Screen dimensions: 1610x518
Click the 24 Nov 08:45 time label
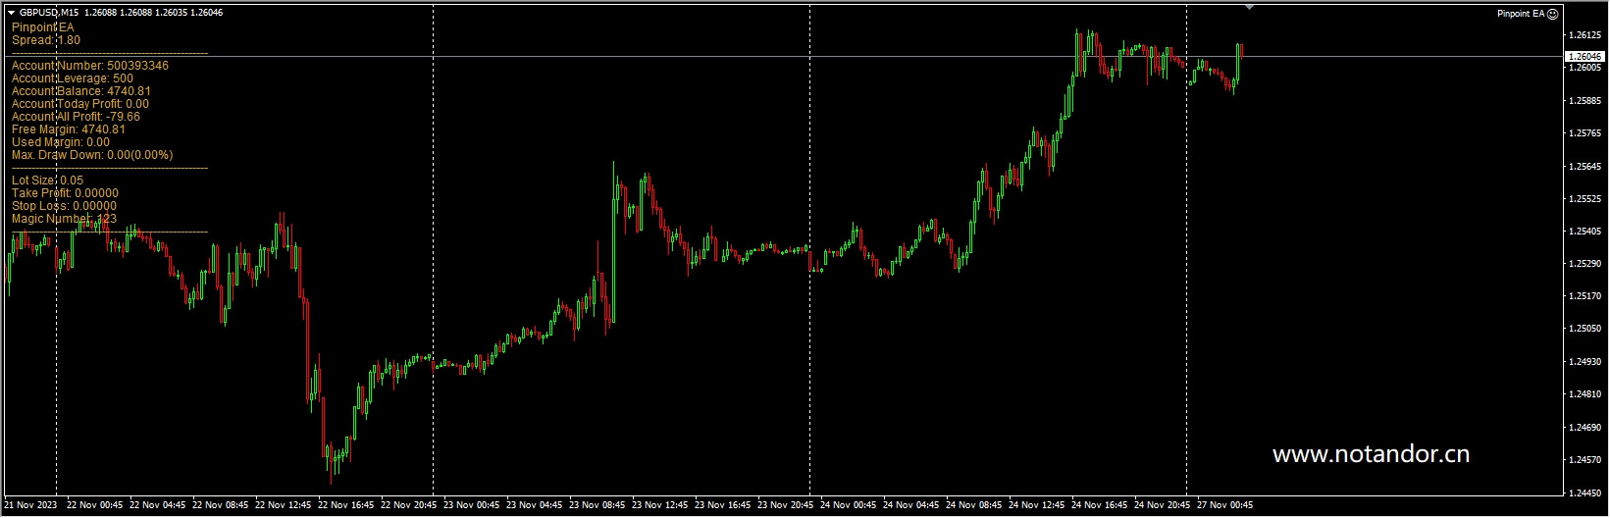pos(973,505)
